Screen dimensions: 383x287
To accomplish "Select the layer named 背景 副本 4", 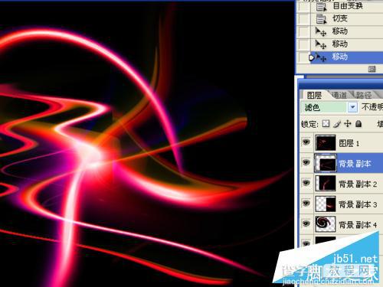I will tap(358, 225).
